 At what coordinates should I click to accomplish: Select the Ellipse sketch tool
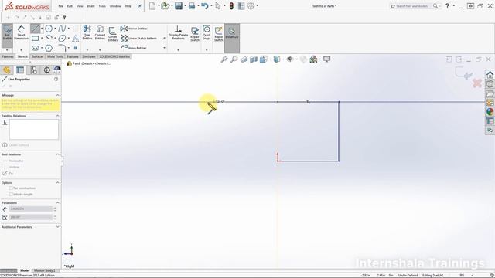[62, 39]
